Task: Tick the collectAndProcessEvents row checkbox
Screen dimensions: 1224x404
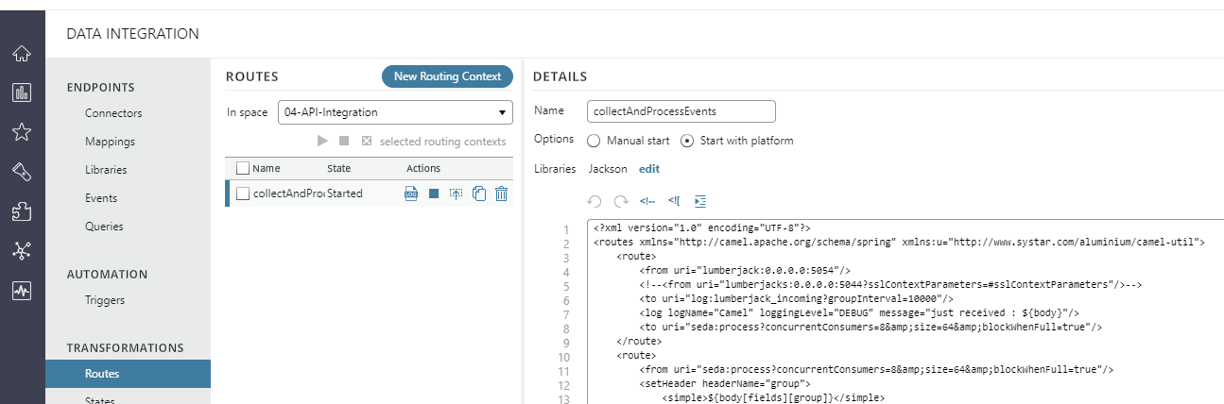Action: click(243, 194)
